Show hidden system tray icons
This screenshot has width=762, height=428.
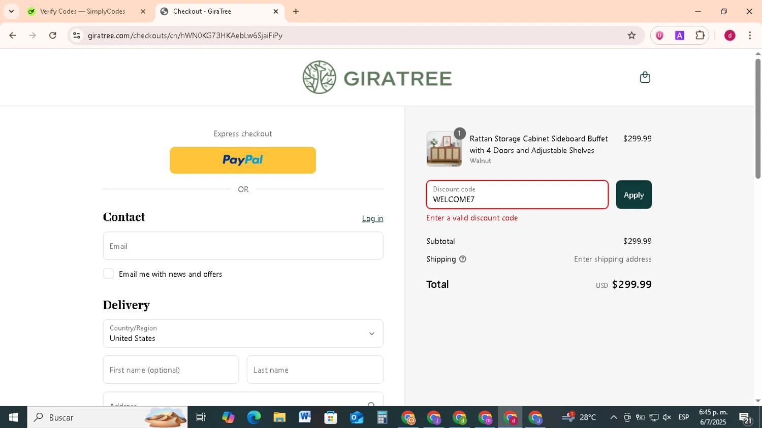click(614, 417)
